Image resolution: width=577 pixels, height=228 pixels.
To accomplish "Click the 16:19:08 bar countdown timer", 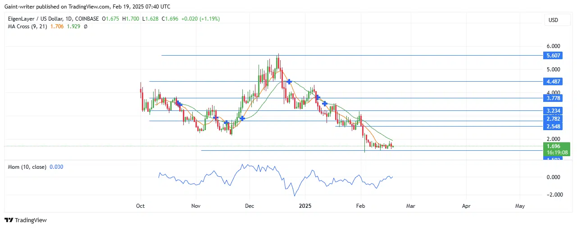I will click(556, 153).
